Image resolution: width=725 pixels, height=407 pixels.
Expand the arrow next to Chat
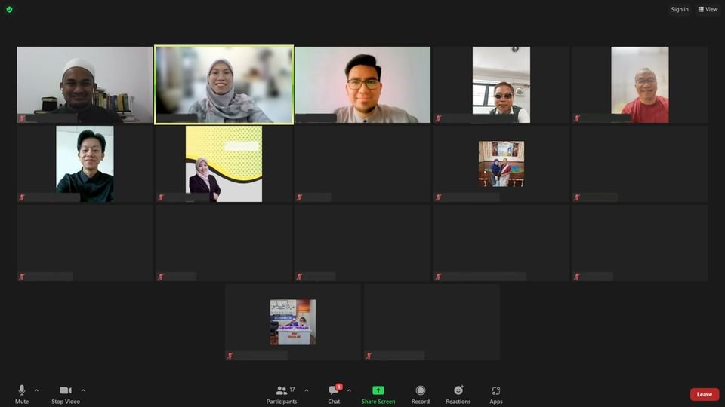coord(349,390)
